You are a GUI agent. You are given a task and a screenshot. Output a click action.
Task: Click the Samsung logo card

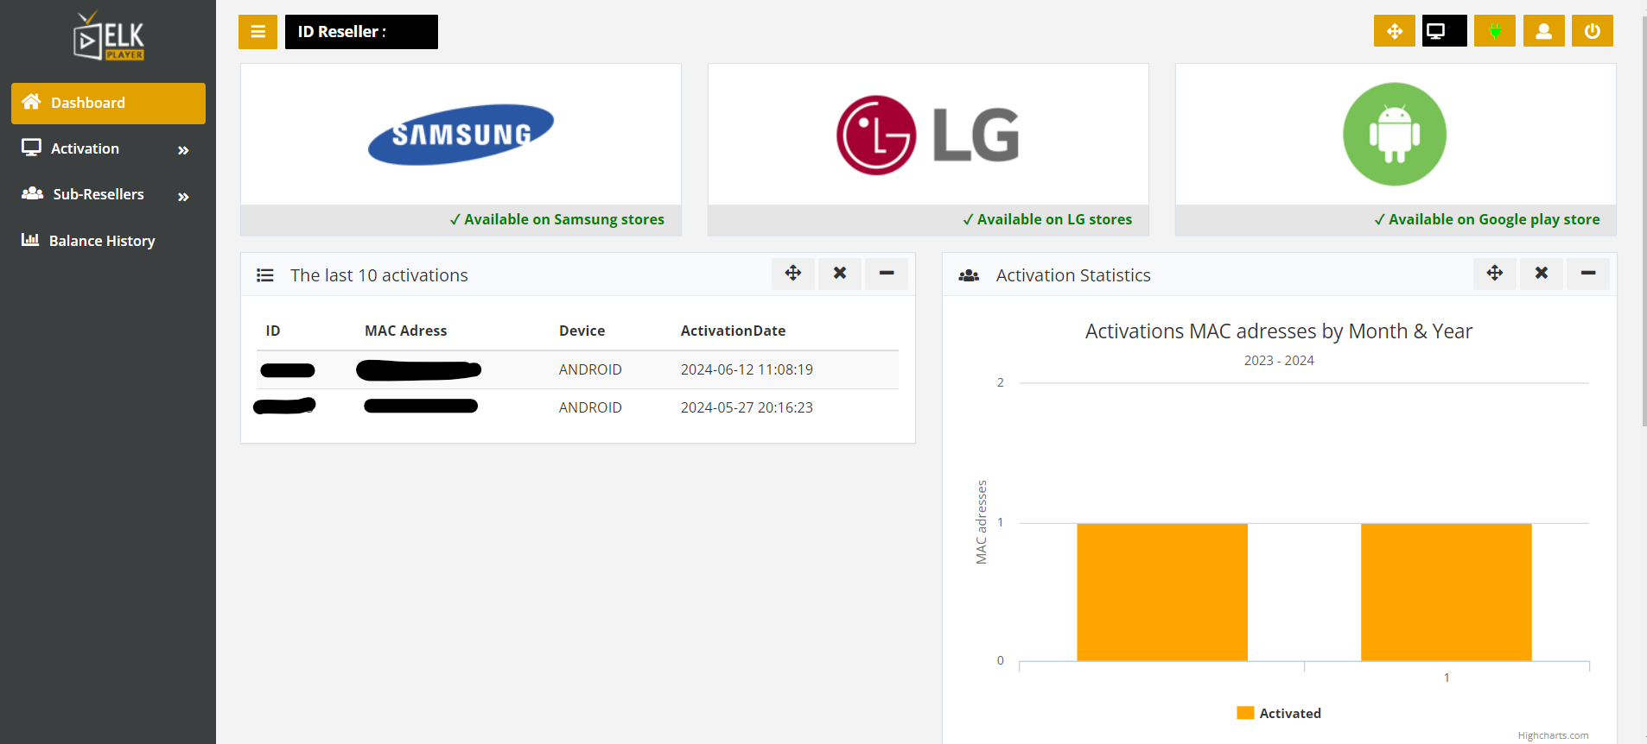point(461,135)
